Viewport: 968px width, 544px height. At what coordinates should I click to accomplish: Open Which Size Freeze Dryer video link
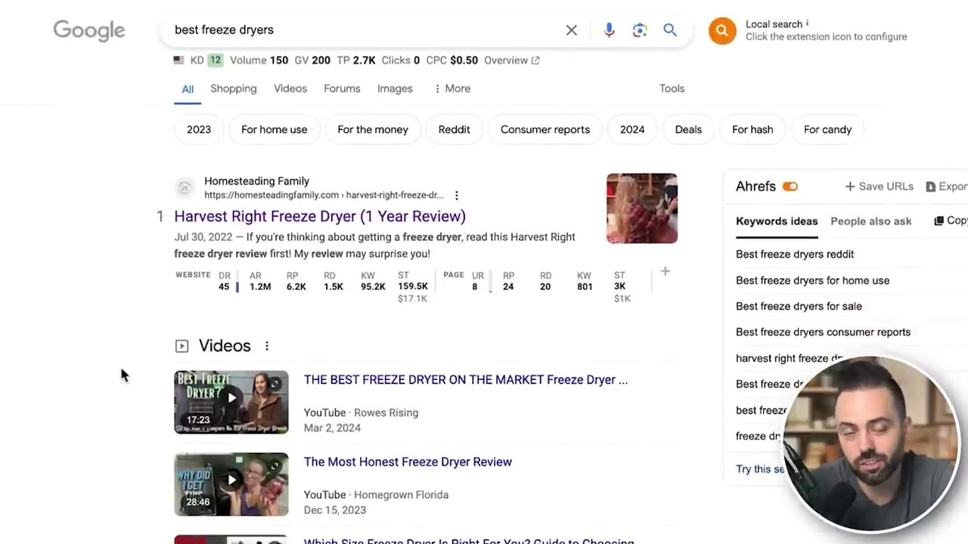(469, 540)
